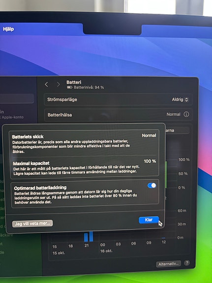212x283 pixels.
Task: Click the Maximal kapacitet 100 % value
Action: tap(150, 161)
